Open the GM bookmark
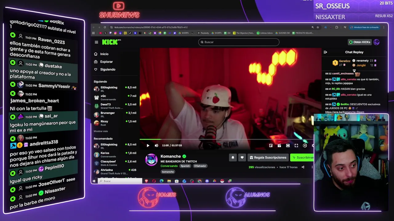The image size is (394, 221). [227, 33]
